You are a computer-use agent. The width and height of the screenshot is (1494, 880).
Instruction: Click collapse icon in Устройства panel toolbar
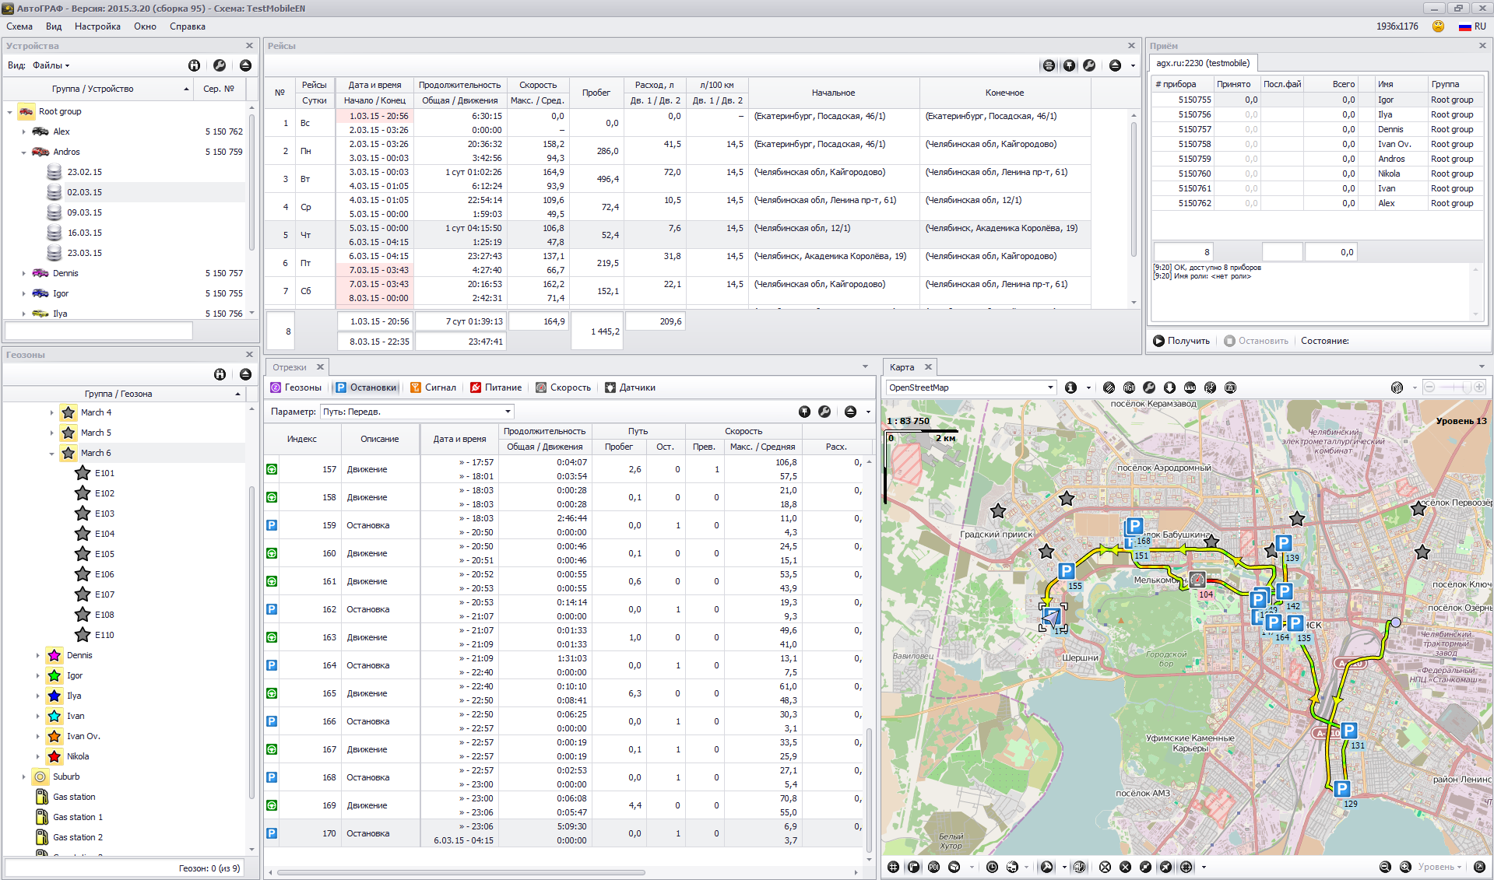click(245, 65)
